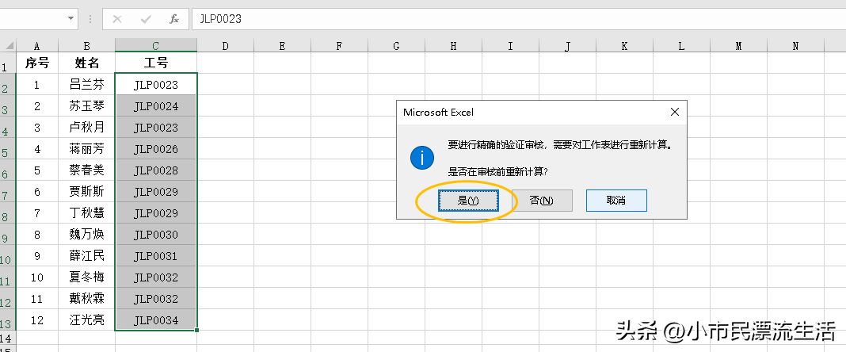Select column C header

156,46
